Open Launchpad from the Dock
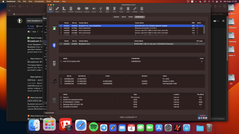 49,124
